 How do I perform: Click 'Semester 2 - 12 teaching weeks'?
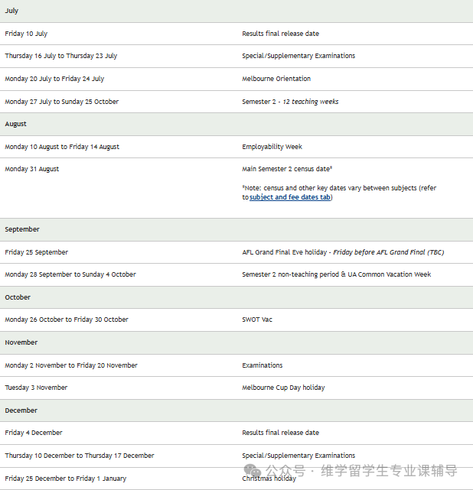pyautogui.click(x=290, y=102)
